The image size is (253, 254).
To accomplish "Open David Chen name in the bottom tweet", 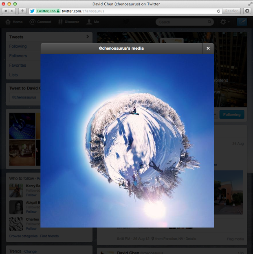I will pos(128,252).
